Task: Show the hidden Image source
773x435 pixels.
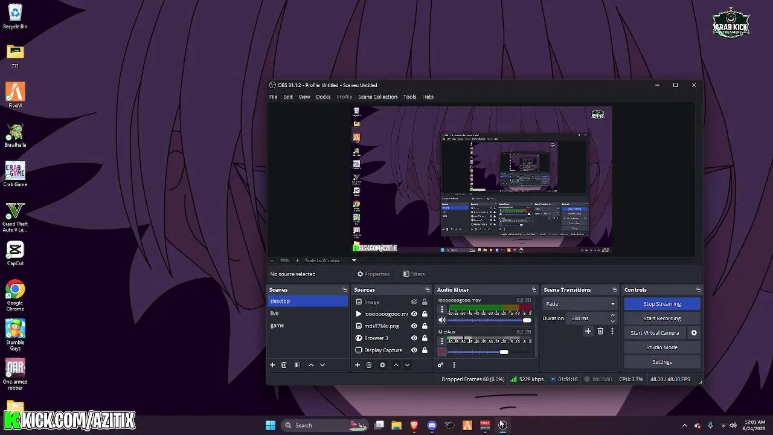Action: pos(414,302)
